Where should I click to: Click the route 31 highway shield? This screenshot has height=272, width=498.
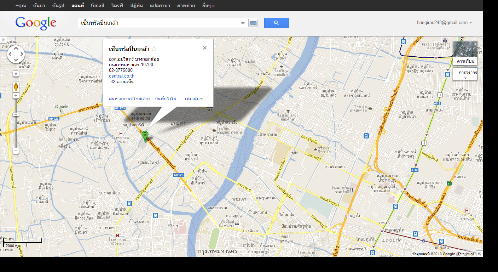(x=449, y=183)
